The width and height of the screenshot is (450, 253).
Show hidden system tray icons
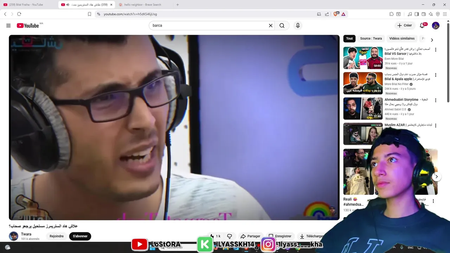coord(395,247)
